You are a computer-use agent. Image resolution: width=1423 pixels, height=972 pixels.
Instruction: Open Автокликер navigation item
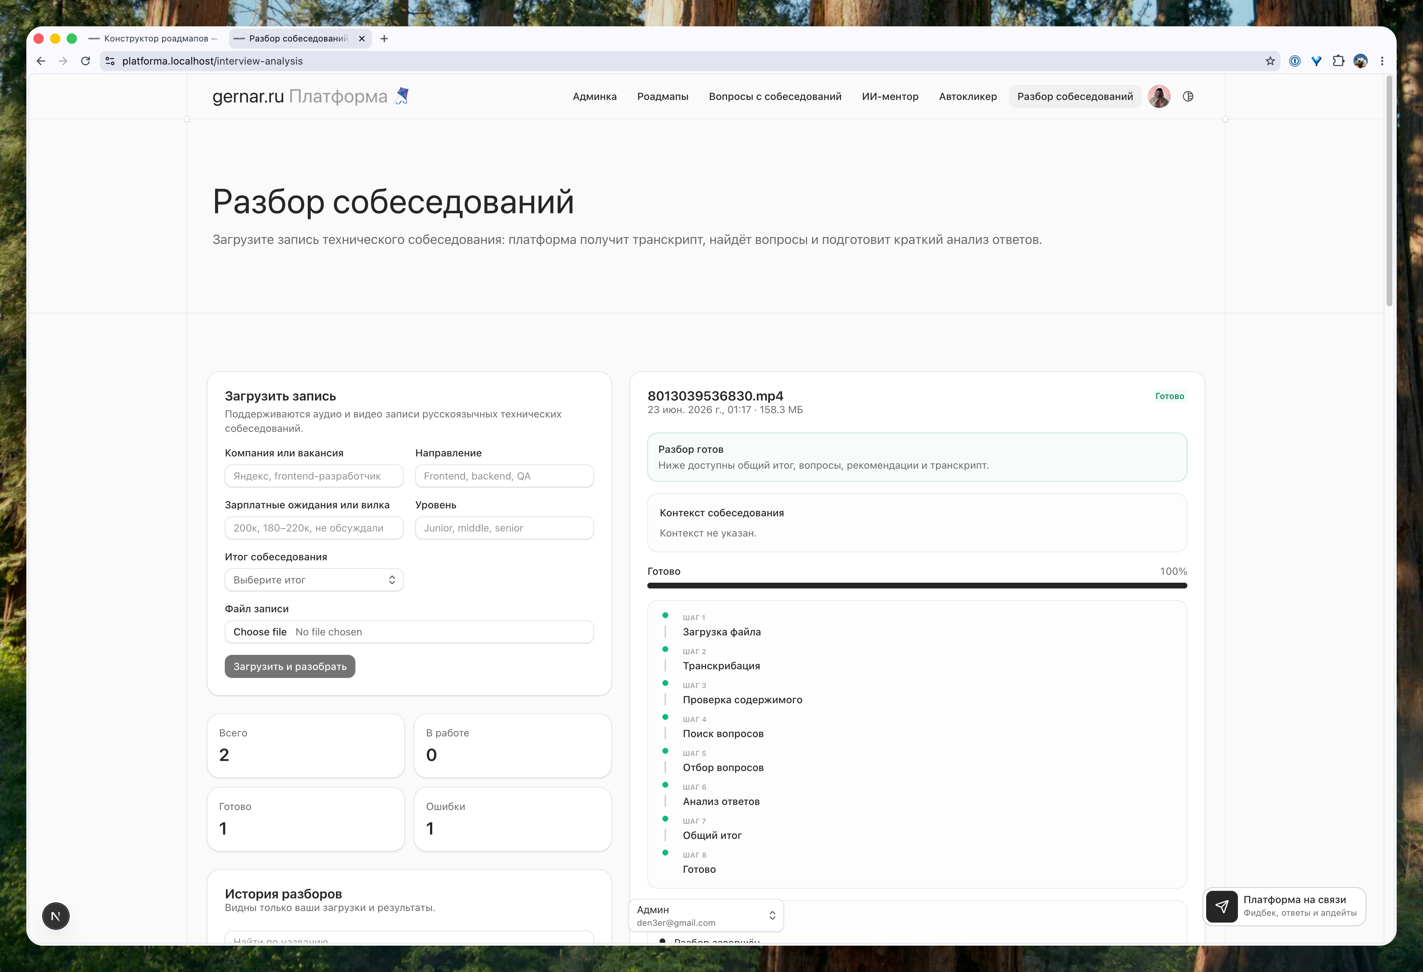click(967, 96)
